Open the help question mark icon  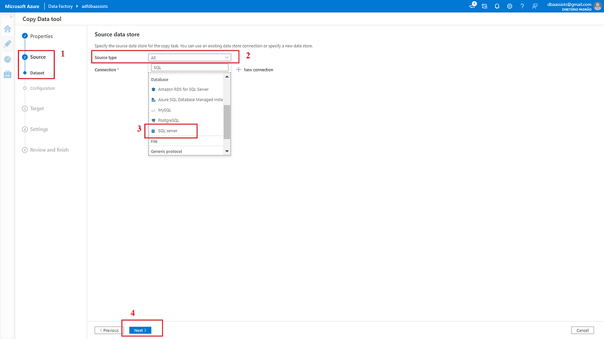pos(522,6)
